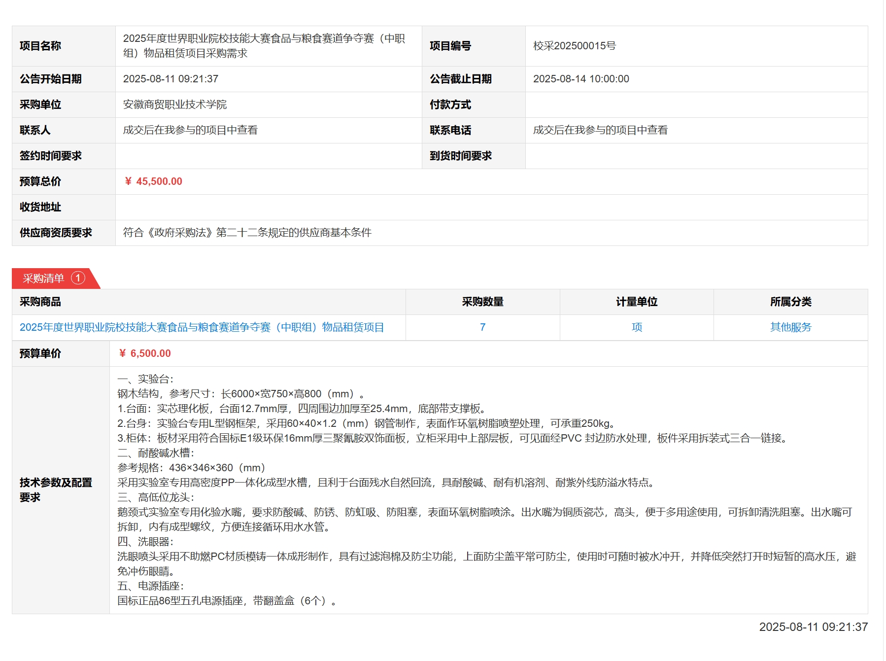
Task: Click the blue purchase quantity 7
Action: [x=482, y=327]
